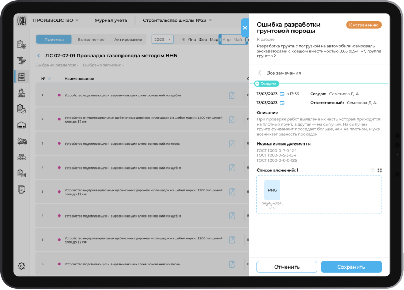This screenshot has height=290, width=404.
Task: Click the filter icon next to № column
Action: click(49, 79)
